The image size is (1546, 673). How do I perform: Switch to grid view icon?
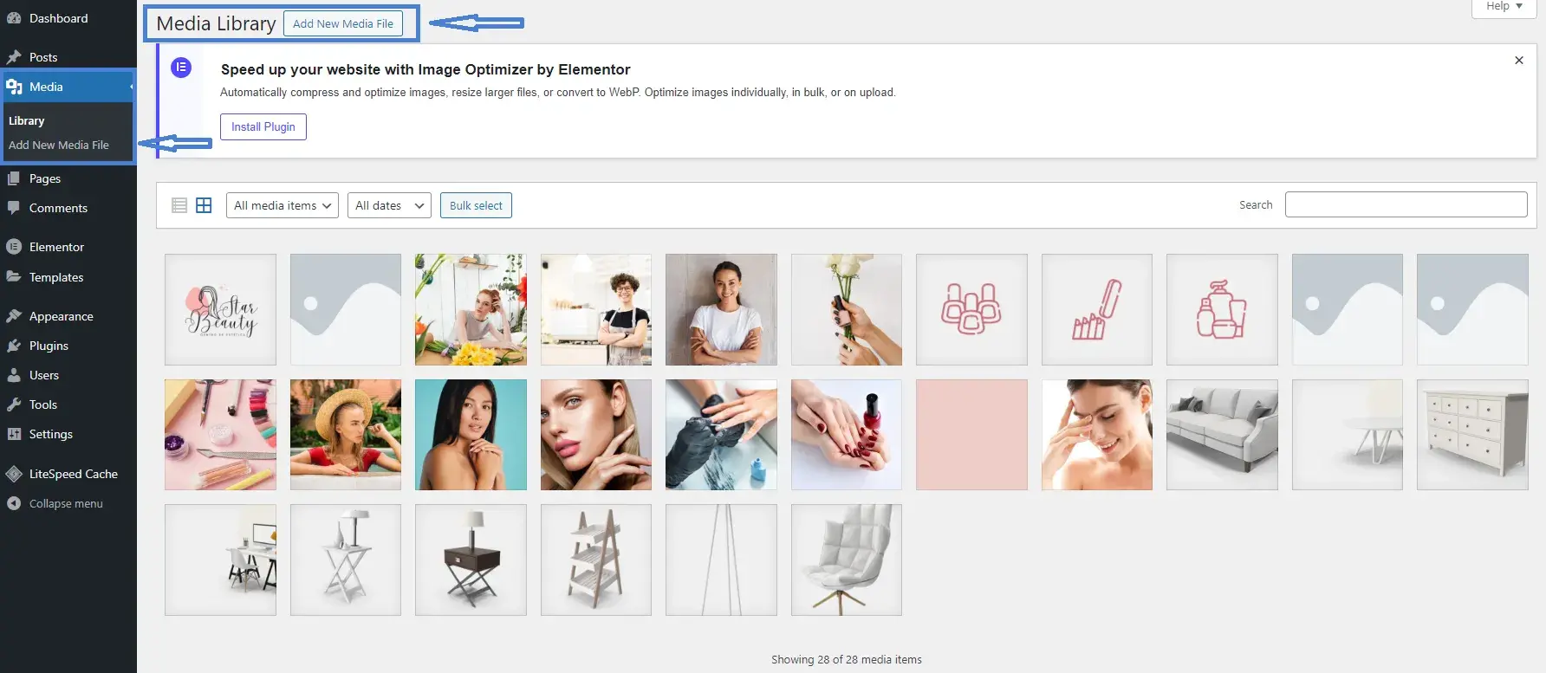204,205
